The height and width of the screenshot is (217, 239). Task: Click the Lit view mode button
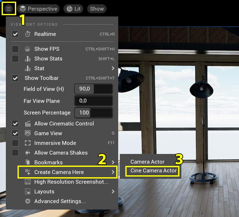click(74, 9)
